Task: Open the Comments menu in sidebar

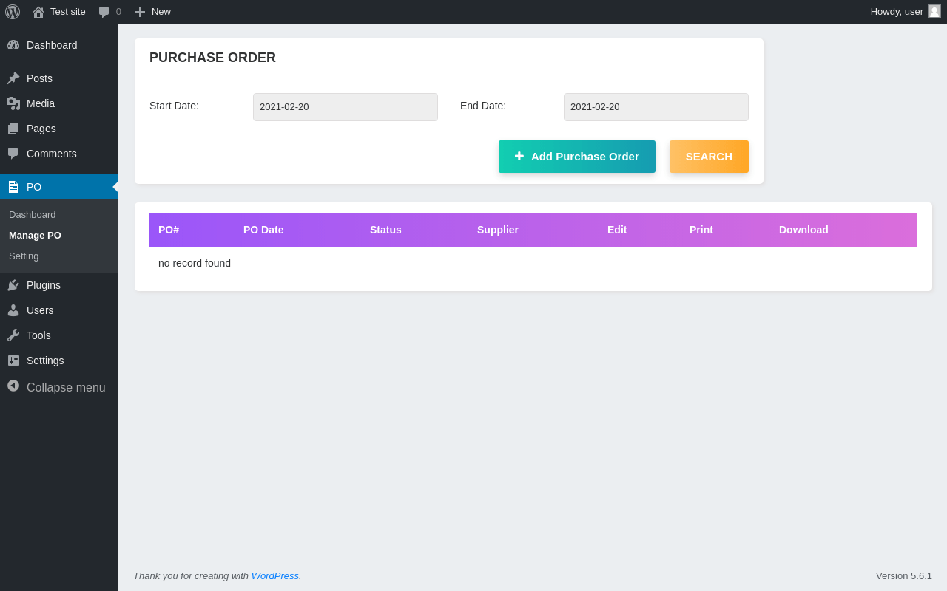Action: click(59, 154)
